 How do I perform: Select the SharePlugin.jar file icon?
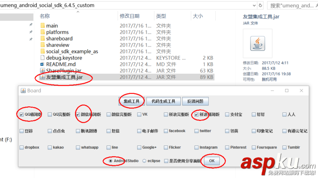pyautogui.click(x=43, y=70)
